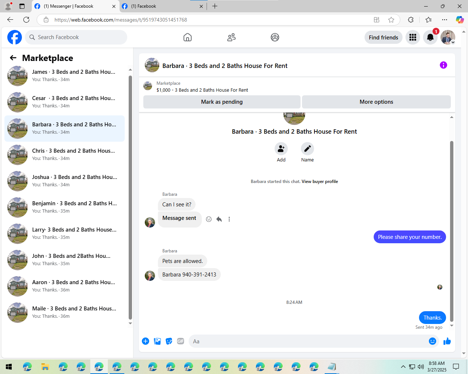The width and height of the screenshot is (468, 374).
Task: Click the 'Find friends' button
Action: 384,37
